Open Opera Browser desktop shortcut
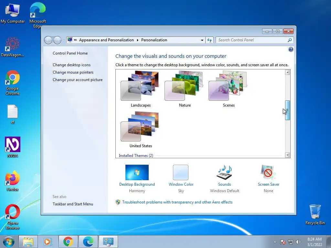 [13, 217]
